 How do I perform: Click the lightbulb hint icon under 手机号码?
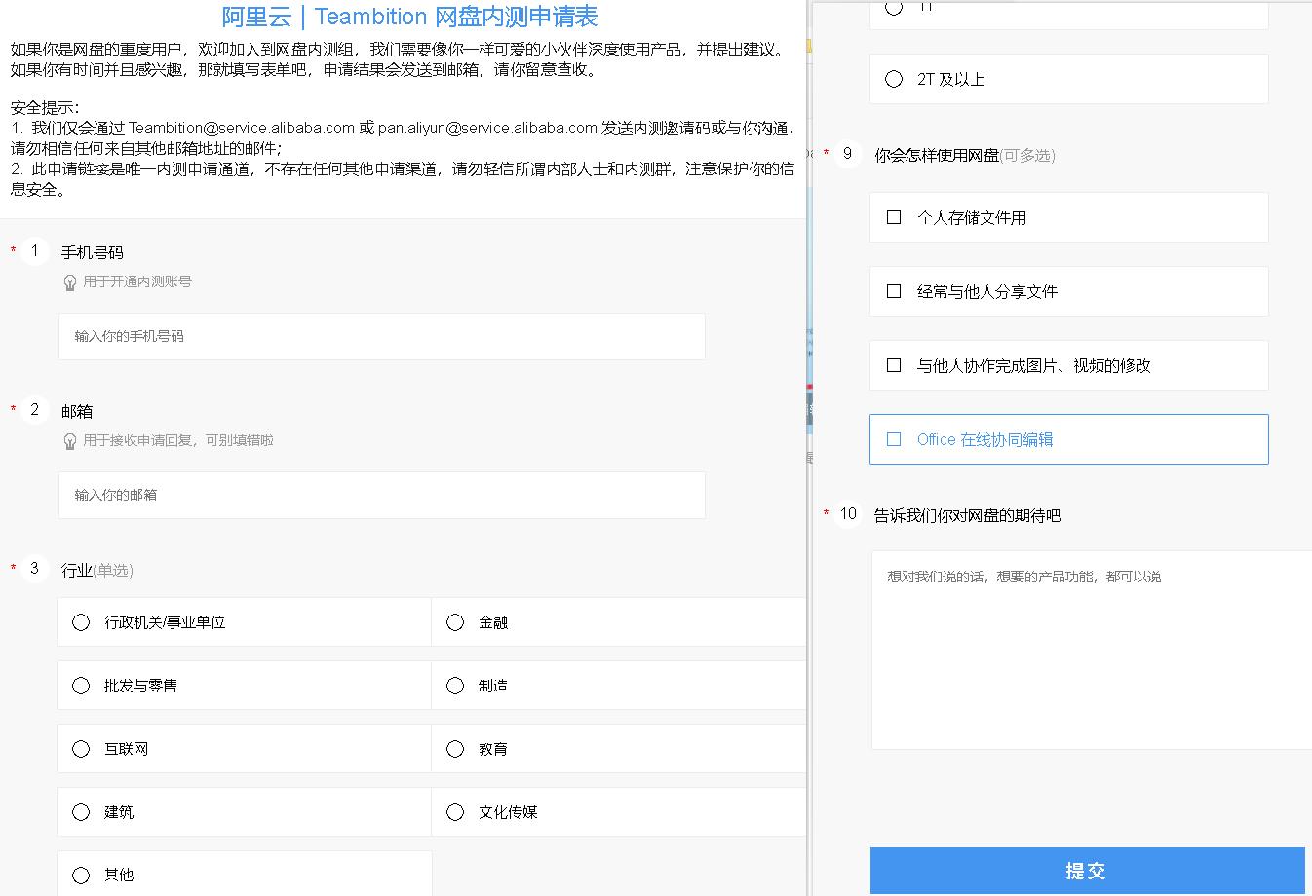(69, 281)
